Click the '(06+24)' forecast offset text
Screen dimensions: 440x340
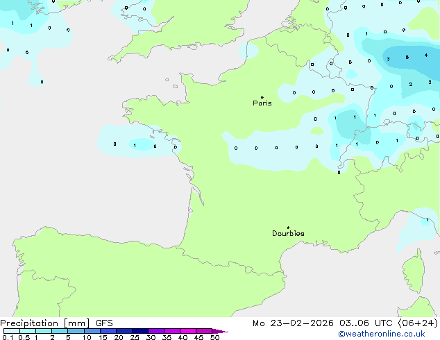418,323
